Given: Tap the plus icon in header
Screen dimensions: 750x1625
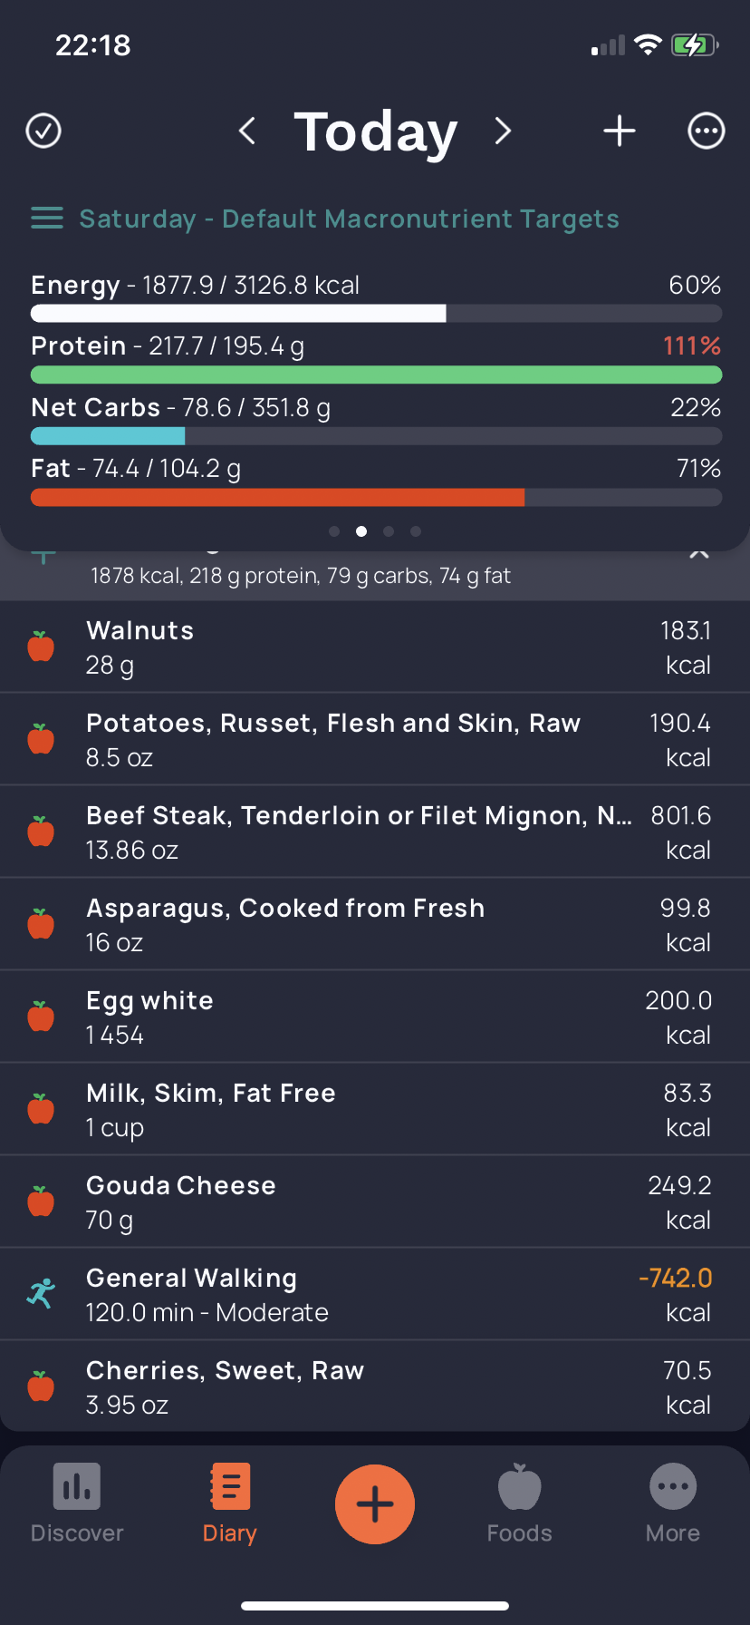Looking at the screenshot, I should coord(620,131).
